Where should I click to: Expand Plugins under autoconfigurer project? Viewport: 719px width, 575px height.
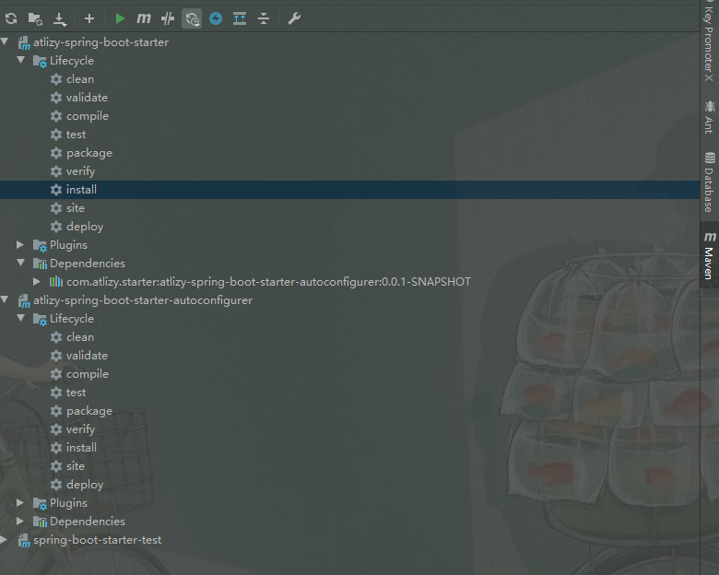pos(20,502)
